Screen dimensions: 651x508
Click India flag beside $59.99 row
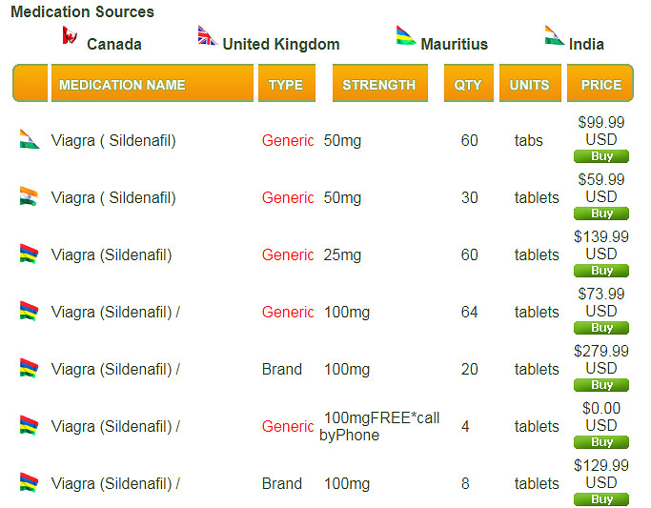click(x=29, y=196)
